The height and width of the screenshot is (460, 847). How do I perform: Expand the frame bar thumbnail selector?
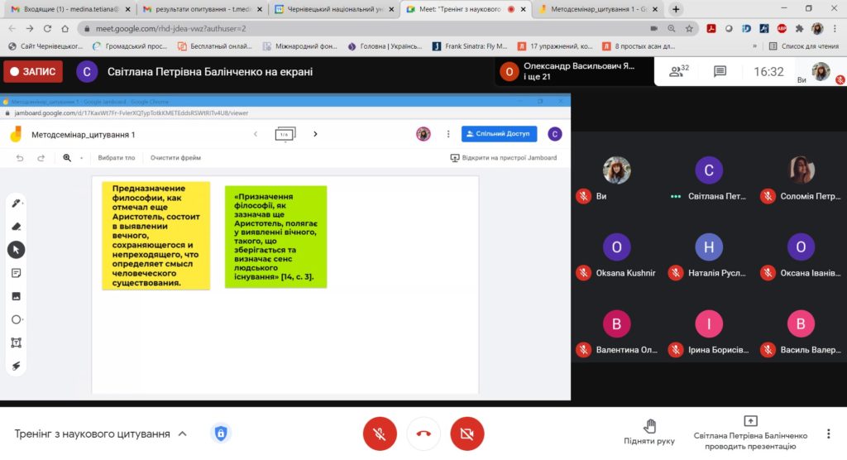(x=285, y=134)
